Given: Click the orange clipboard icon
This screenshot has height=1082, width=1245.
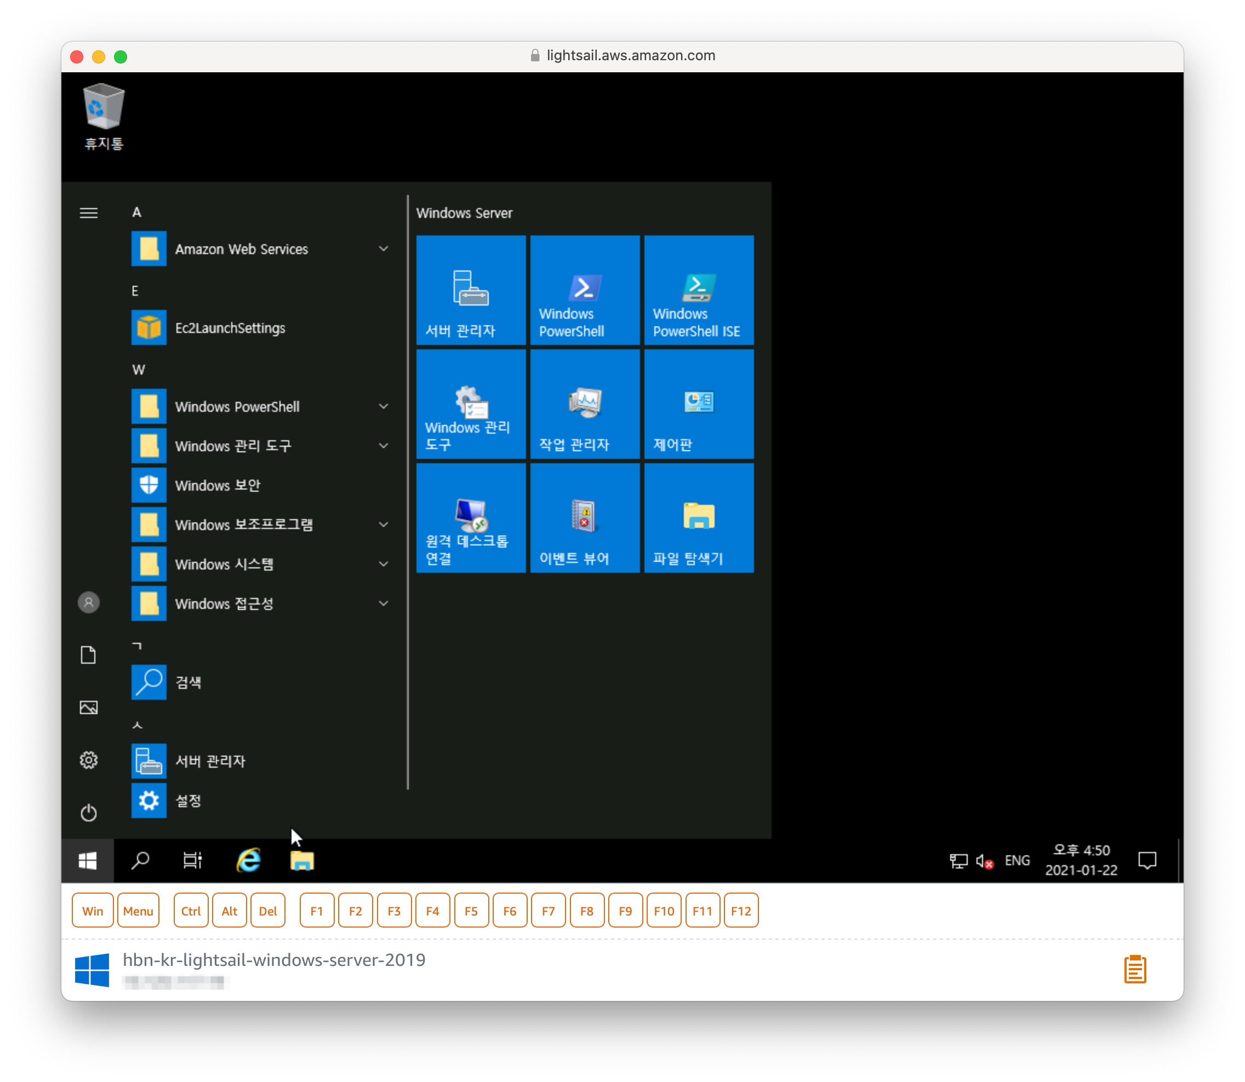Looking at the screenshot, I should pos(1135,969).
